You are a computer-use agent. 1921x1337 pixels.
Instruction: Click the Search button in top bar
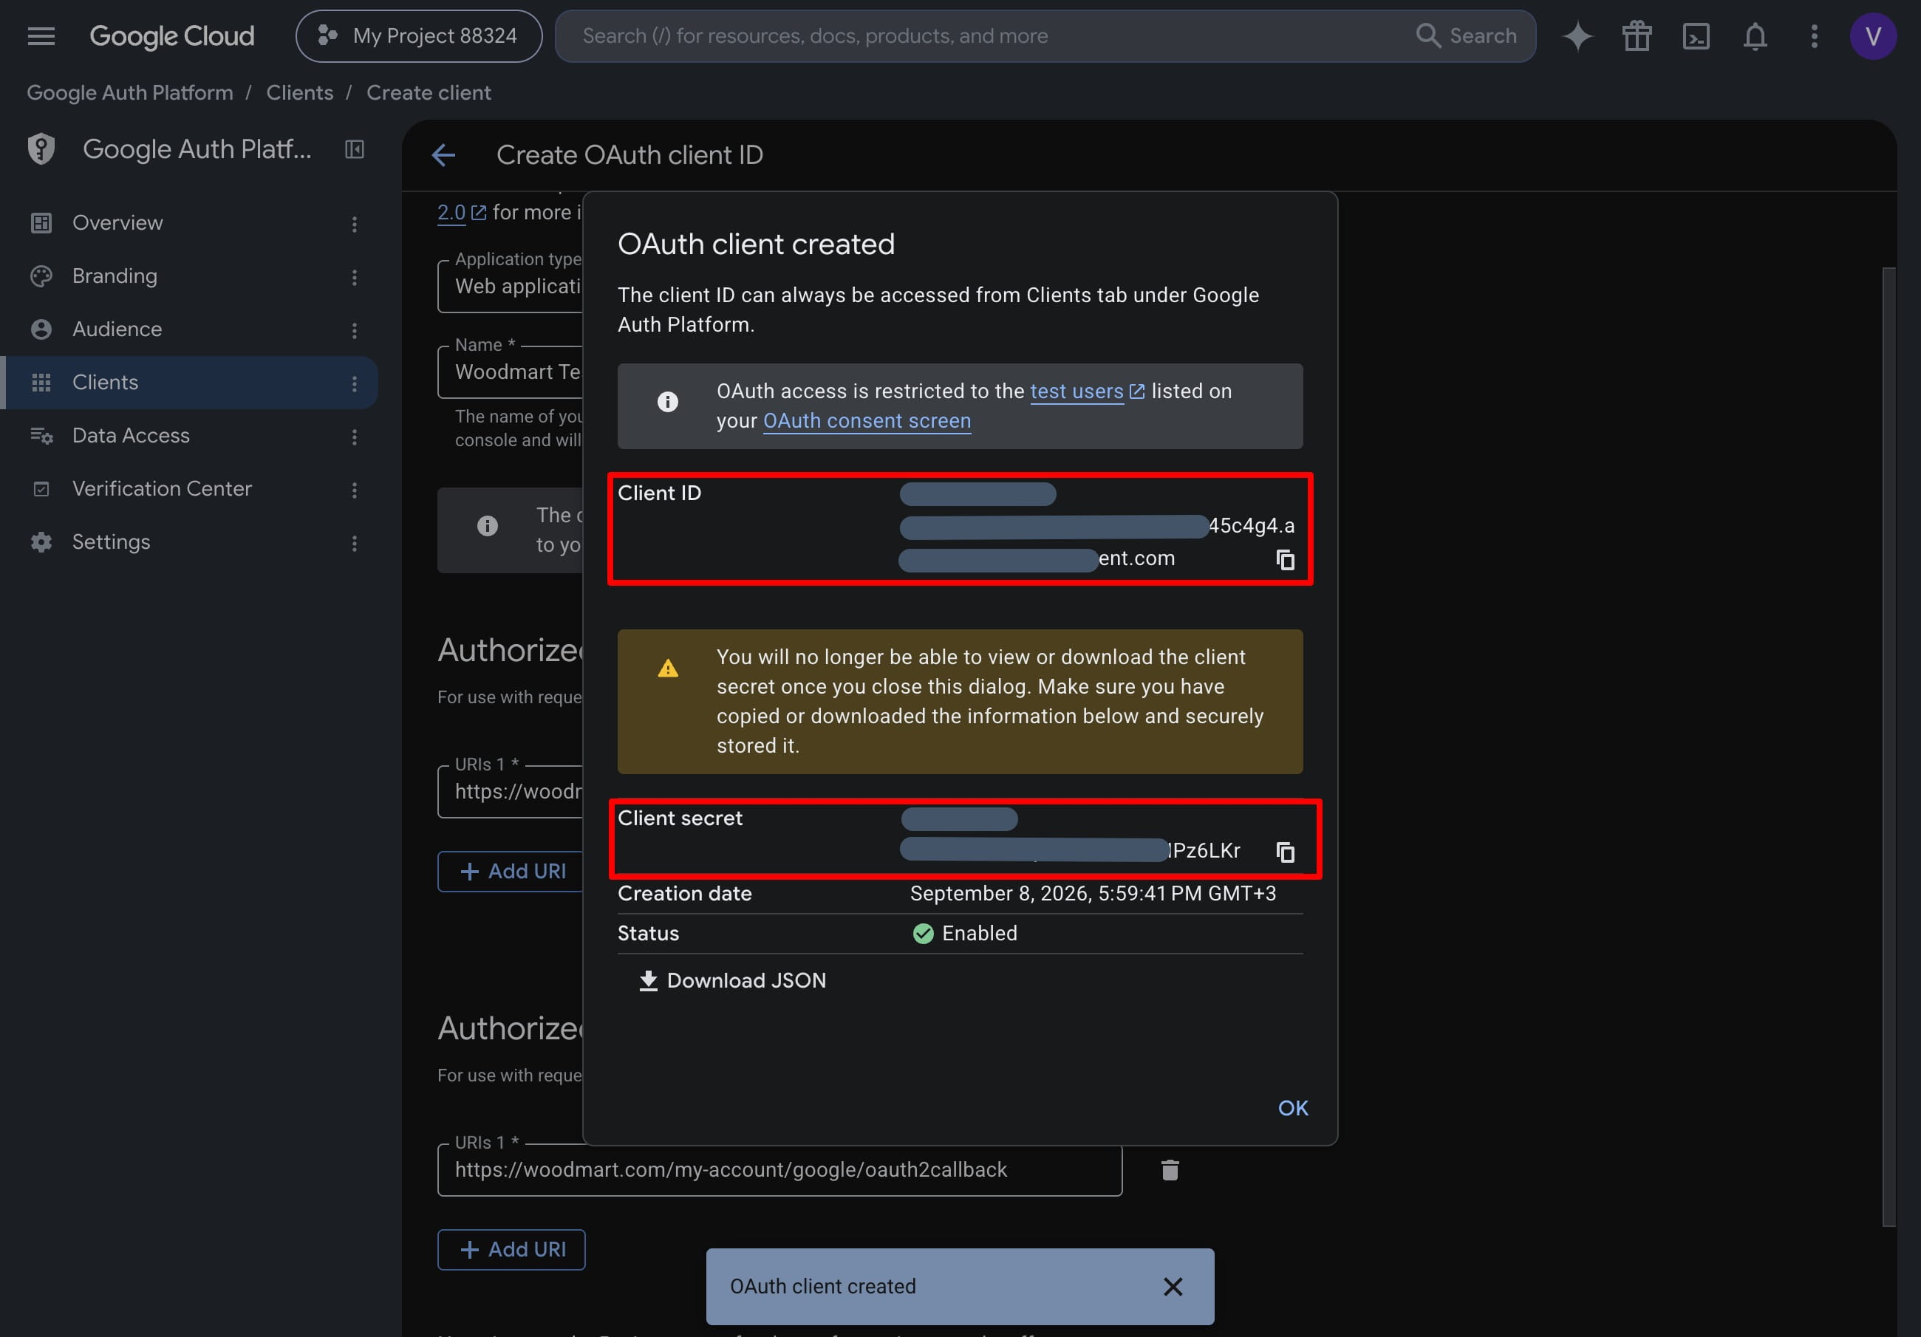(1467, 36)
